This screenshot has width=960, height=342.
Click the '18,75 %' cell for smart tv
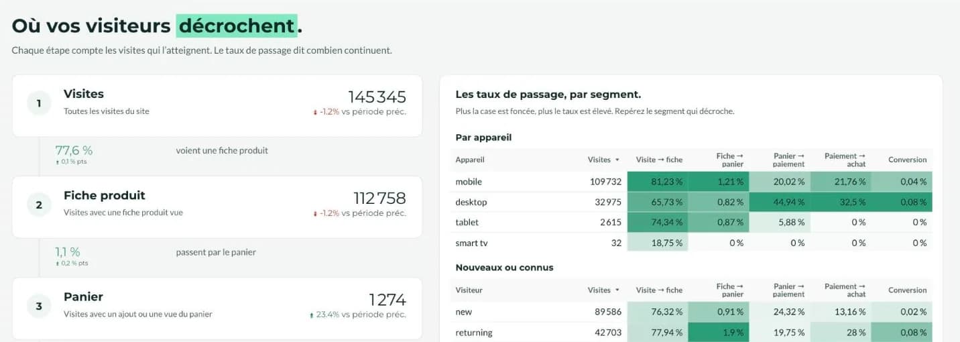click(658, 243)
